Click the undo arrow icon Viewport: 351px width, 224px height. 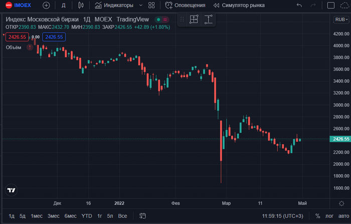coord(299,6)
